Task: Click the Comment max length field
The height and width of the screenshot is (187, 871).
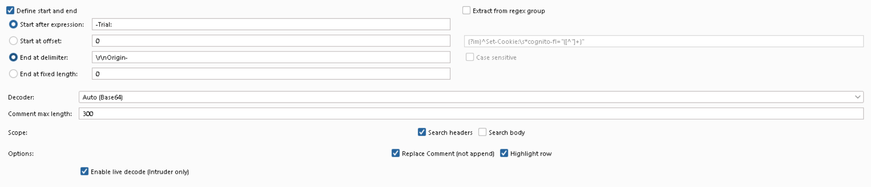Action: (471, 114)
